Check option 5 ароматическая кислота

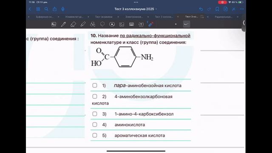pos(95,135)
